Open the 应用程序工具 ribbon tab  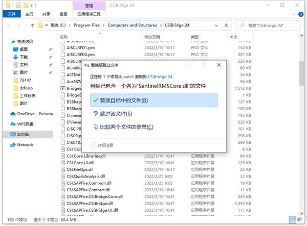tap(89, 14)
